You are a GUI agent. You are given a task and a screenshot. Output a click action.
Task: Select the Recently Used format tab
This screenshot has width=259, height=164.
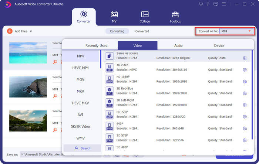[x=97, y=45]
